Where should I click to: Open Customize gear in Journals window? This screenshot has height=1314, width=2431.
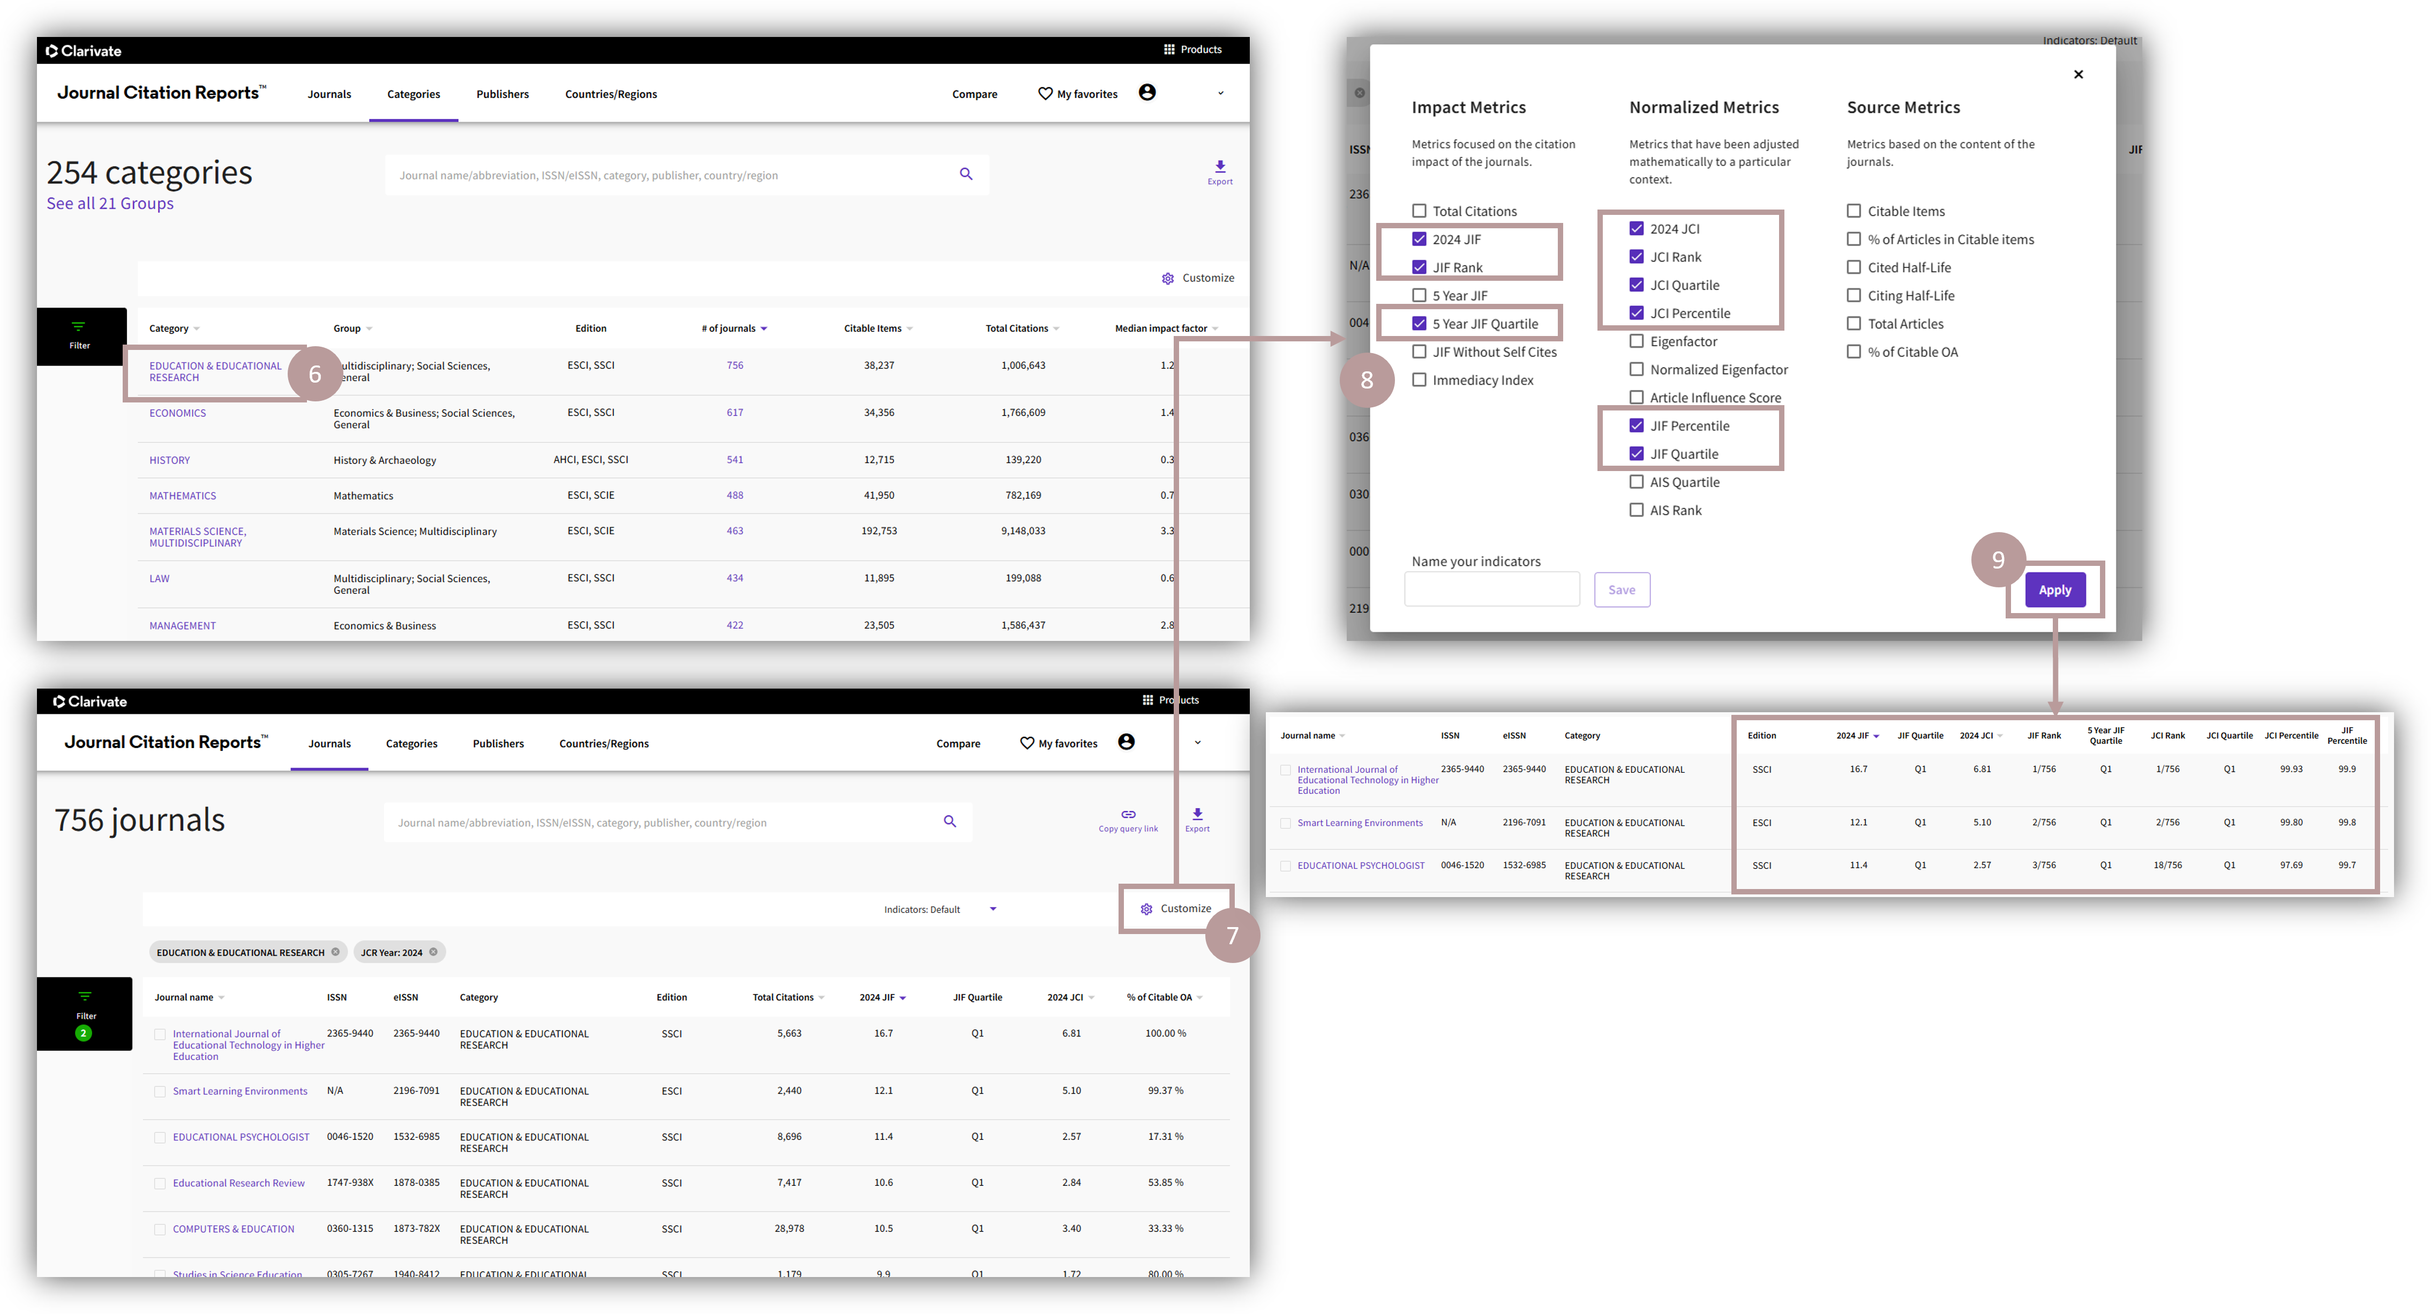pyautogui.click(x=1146, y=909)
